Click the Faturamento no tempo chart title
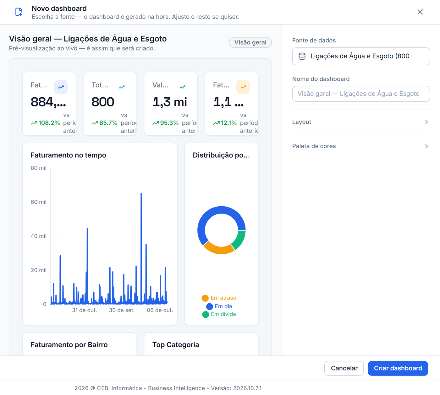This screenshot has width=440, height=395. click(x=69, y=155)
